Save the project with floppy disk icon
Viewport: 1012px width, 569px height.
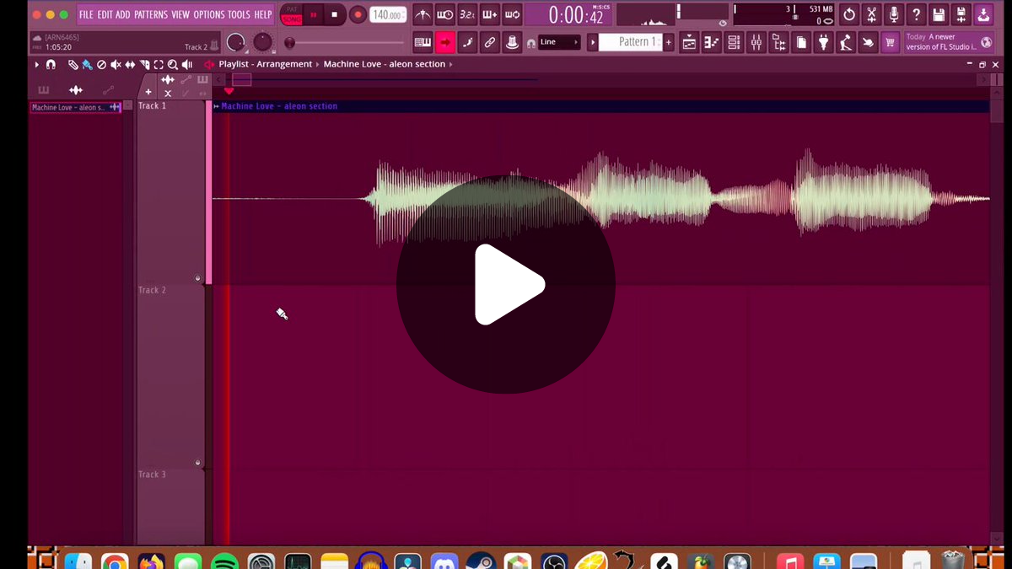(x=939, y=14)
